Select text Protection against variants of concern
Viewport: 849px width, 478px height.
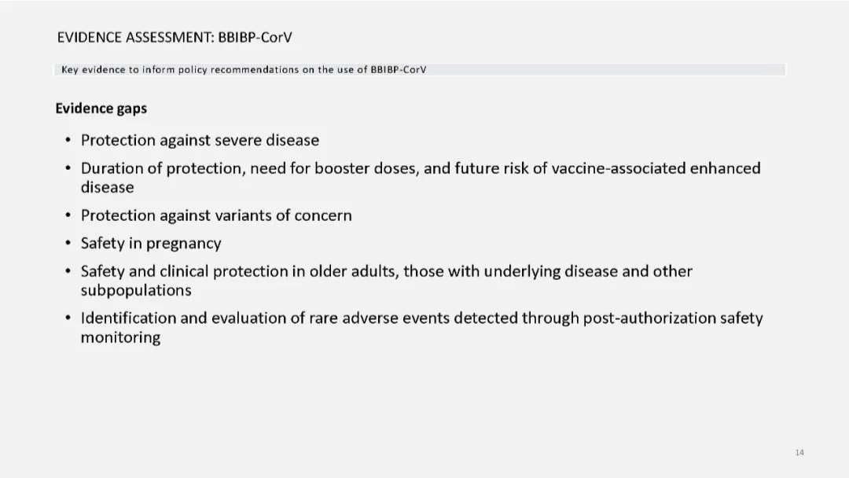216,215
